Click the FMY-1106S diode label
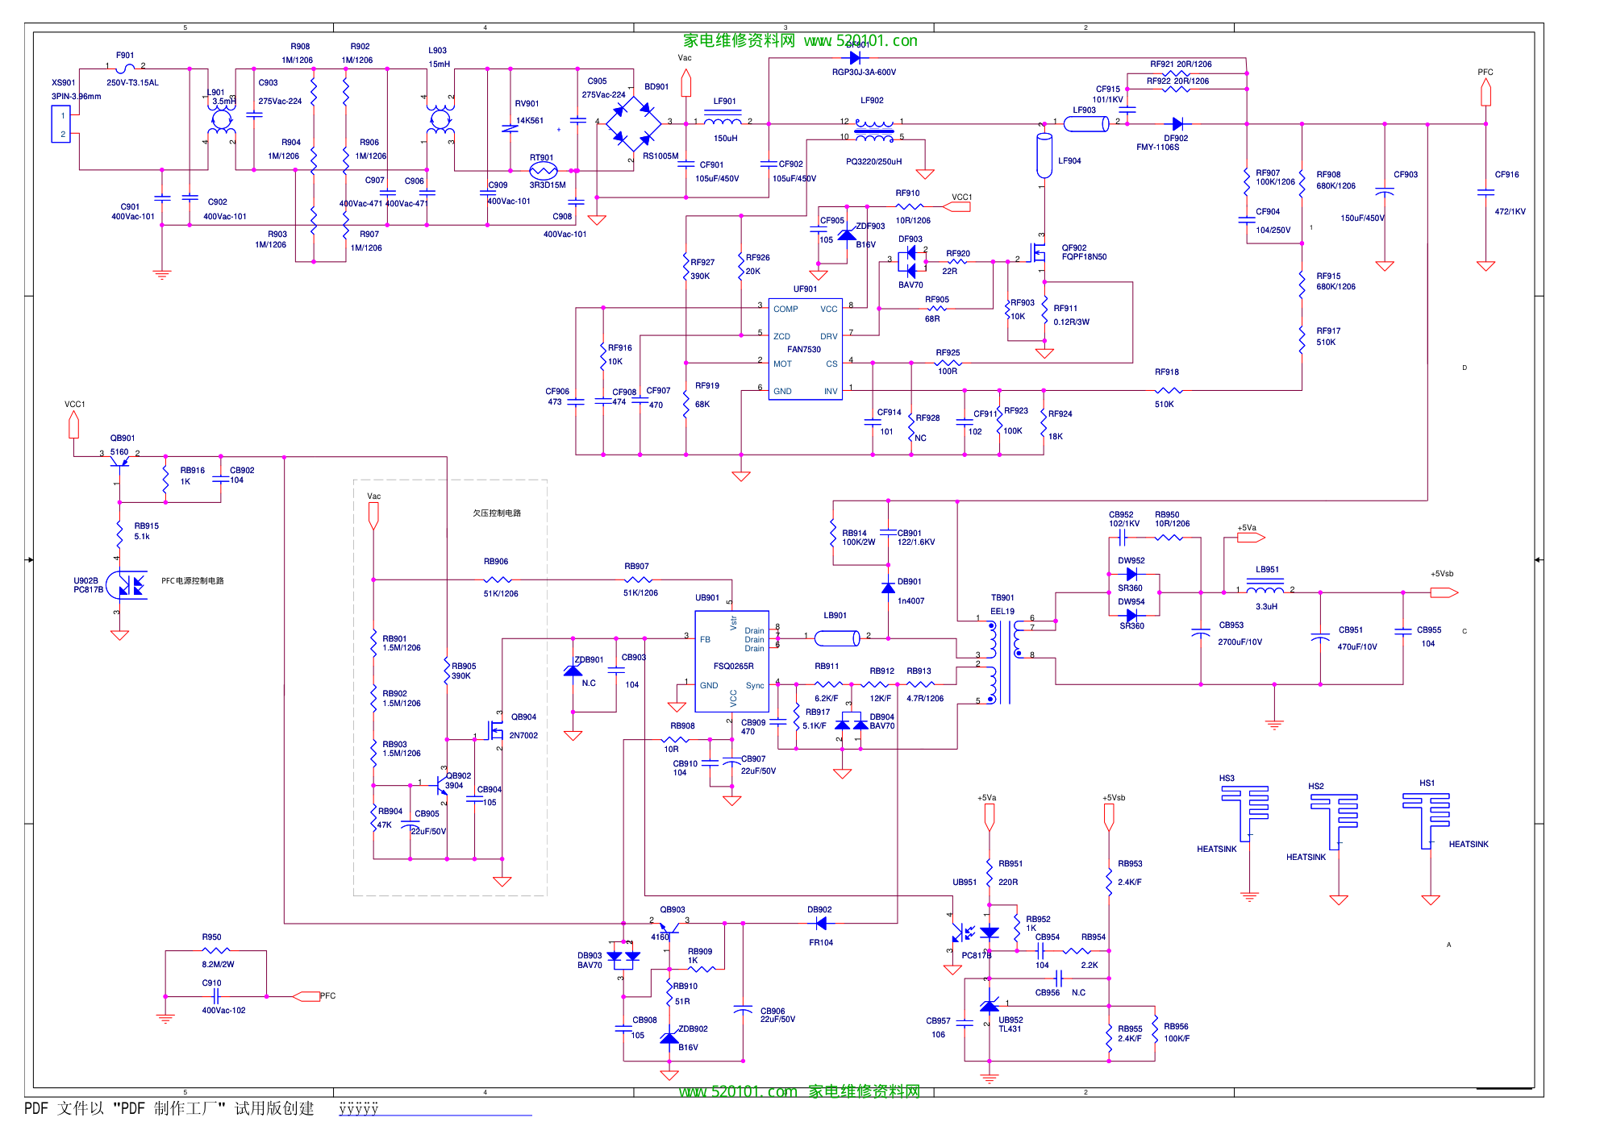 [1157, 147]
